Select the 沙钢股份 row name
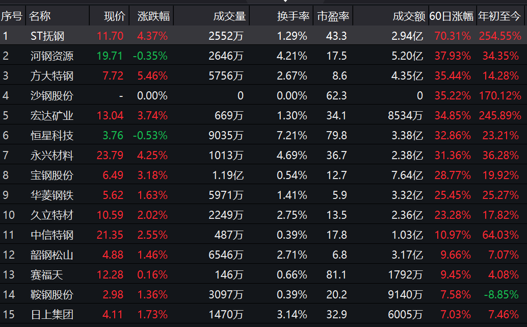Screen dimensions: 527x327 coord(51,96)
